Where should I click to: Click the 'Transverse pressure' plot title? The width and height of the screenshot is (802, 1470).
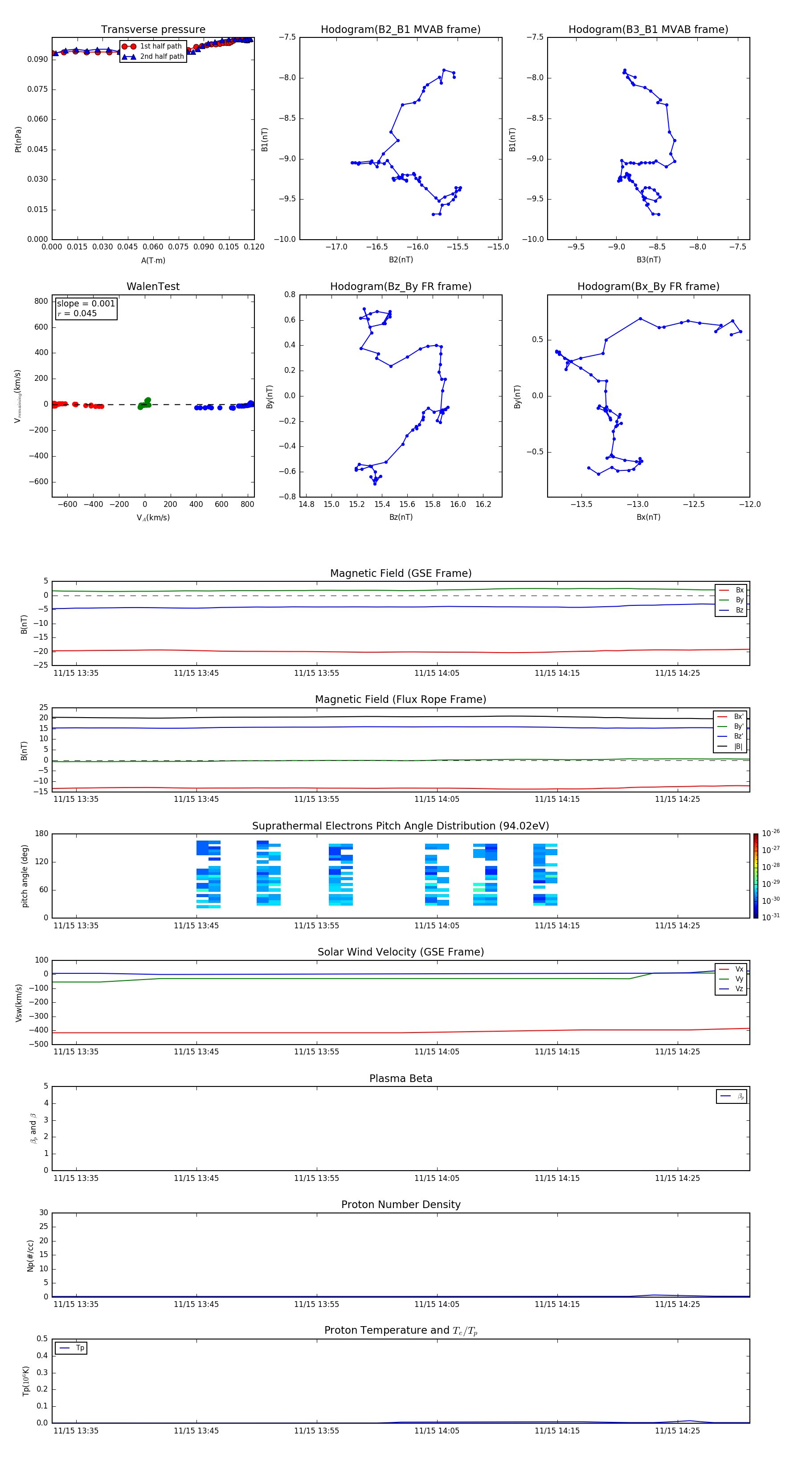[x=153, y=30]
